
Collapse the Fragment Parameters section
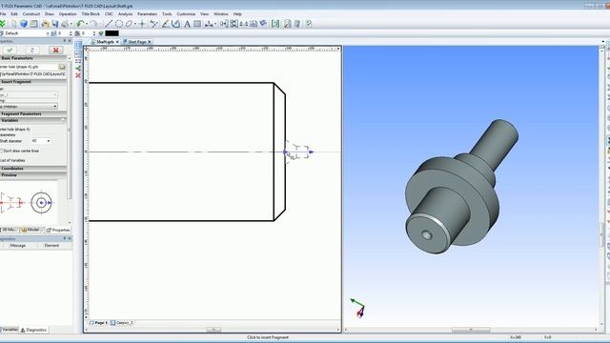point(33,114)
